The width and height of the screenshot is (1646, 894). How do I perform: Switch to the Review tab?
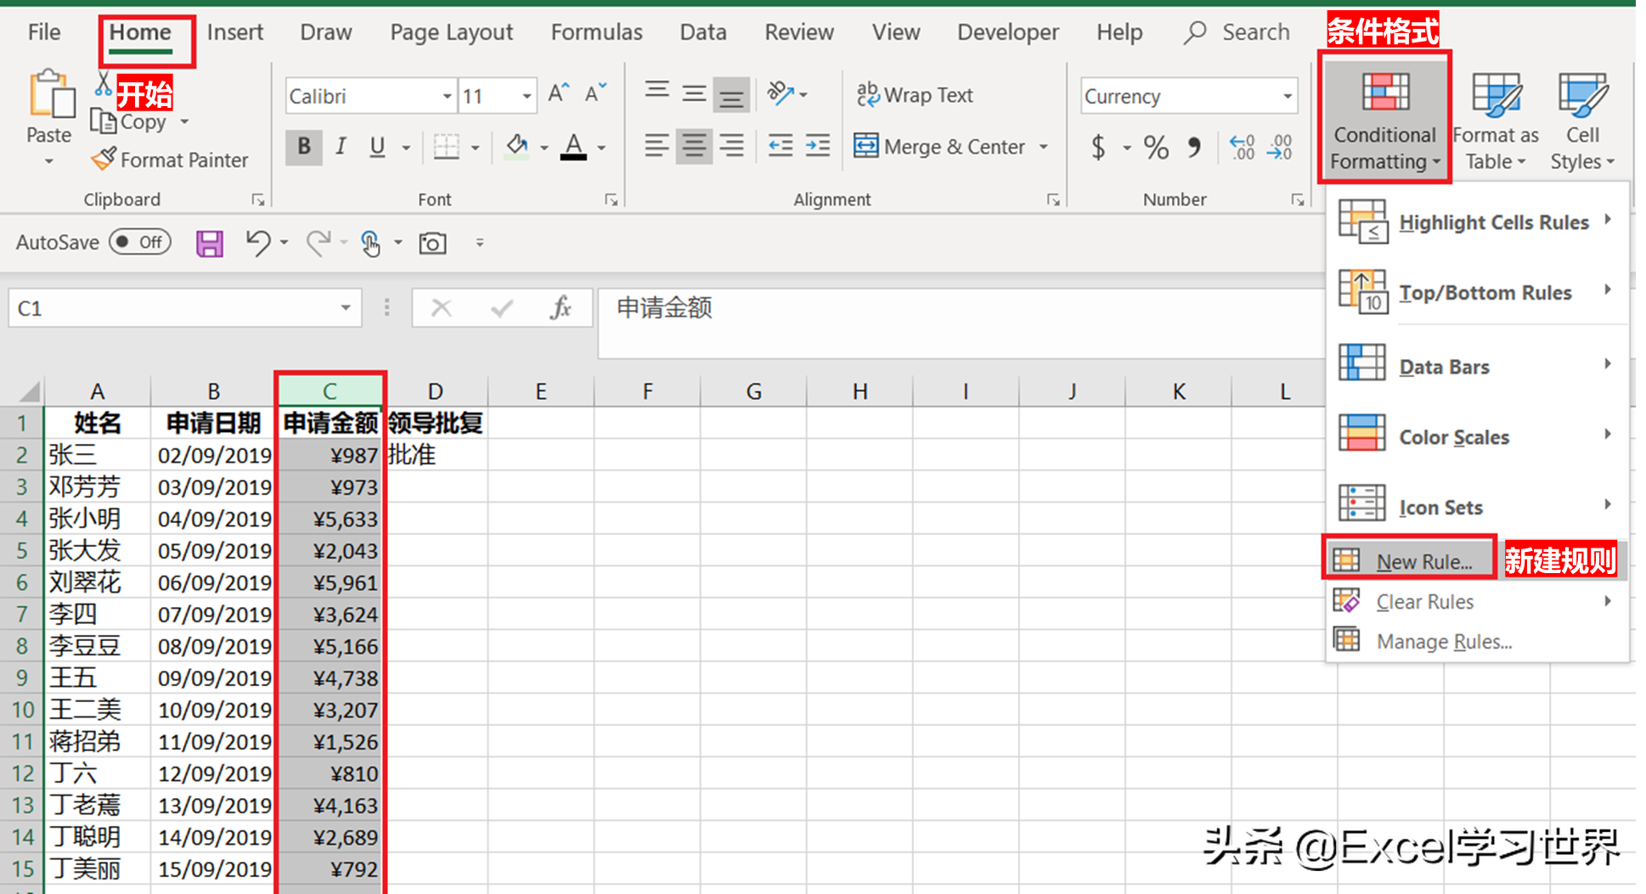[x=799, y=32]
